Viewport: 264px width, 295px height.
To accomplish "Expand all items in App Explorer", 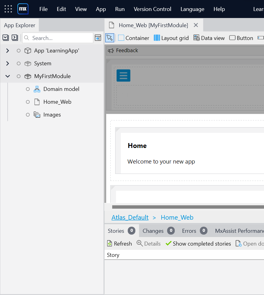I will [x=15, y=38].
